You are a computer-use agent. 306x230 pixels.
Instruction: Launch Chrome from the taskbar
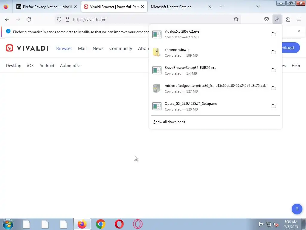[x=101, y=224]
